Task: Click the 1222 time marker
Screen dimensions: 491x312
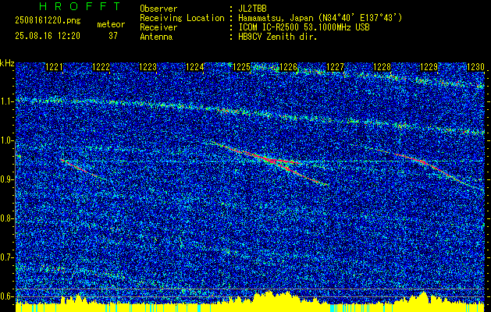Action: 101,66
